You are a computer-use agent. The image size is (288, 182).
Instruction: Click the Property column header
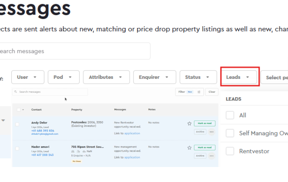[x=77, y=110]
